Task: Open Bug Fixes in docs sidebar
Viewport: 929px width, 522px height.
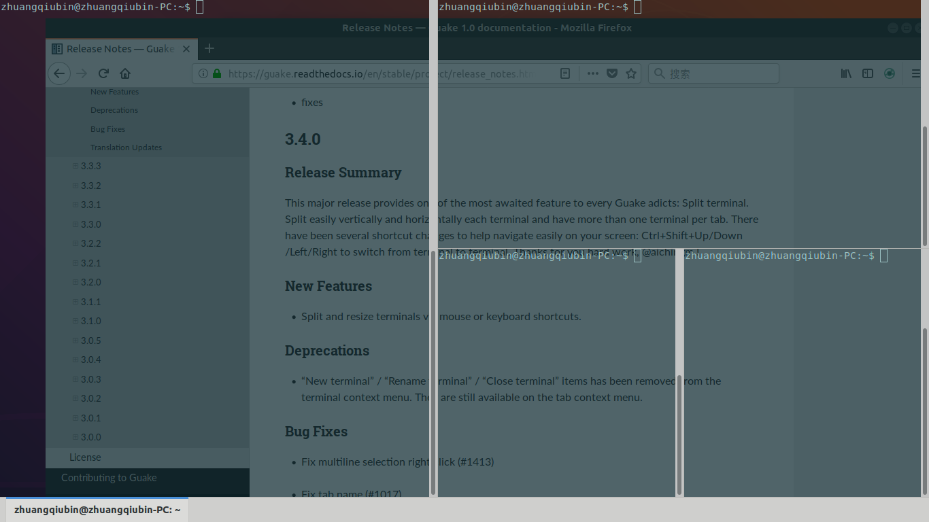Action: click(107, 129)
